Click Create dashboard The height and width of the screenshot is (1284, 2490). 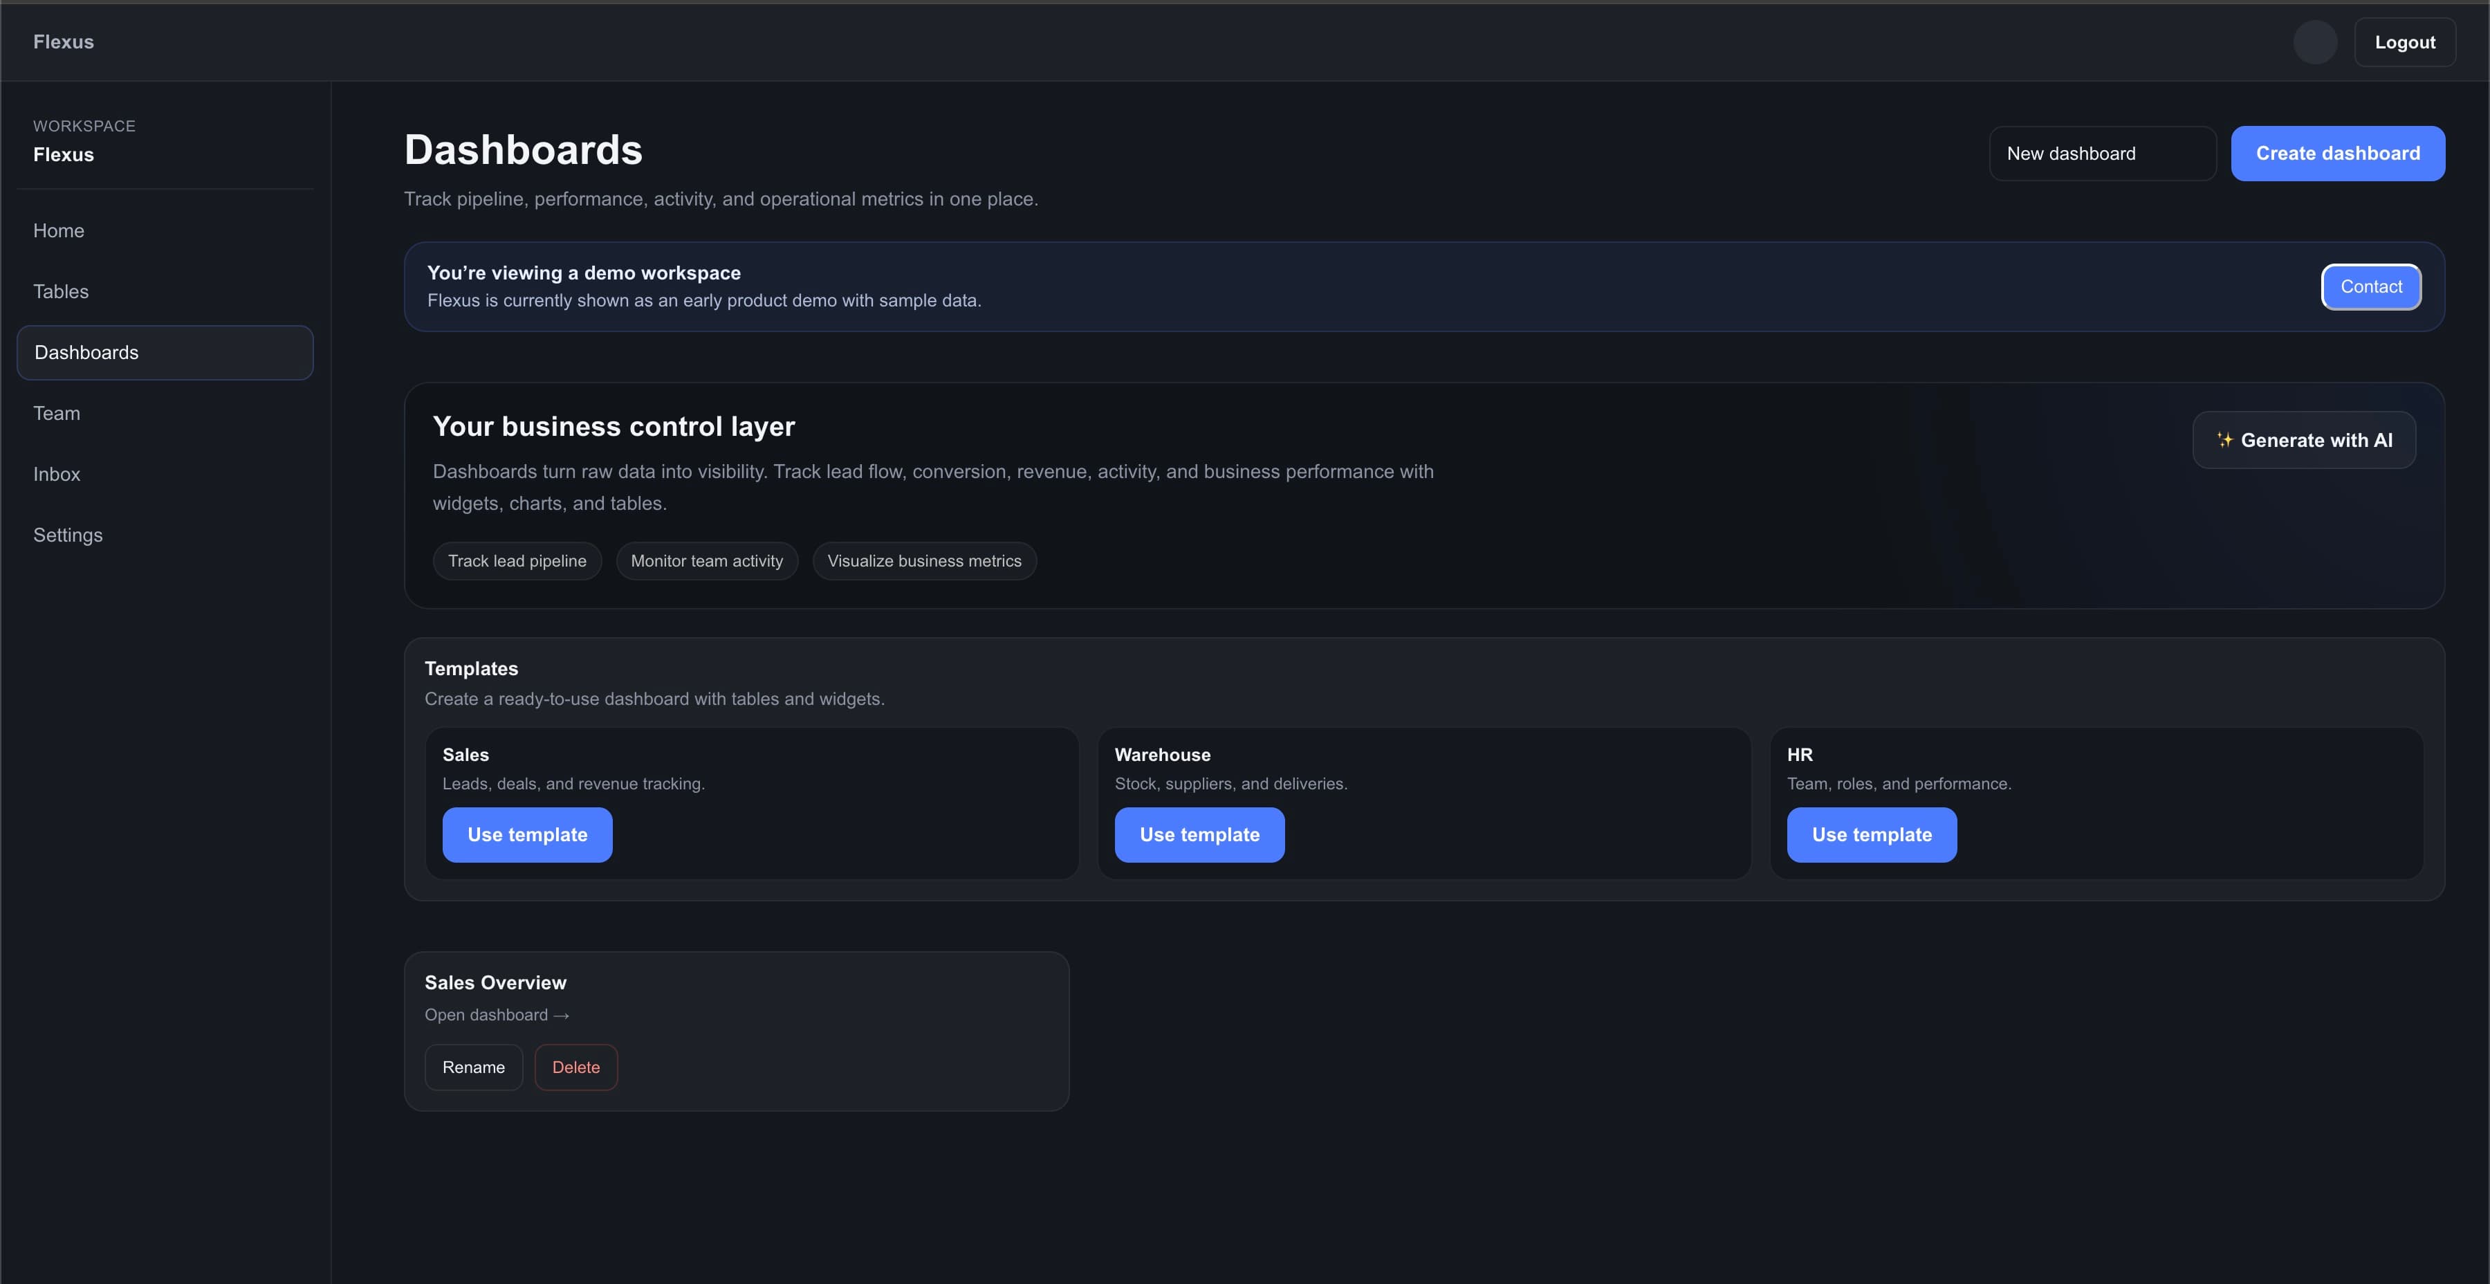[2339, 153]
